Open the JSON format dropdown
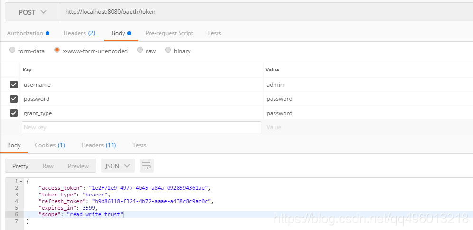This screenshot has height=230, width=473. tap(118, 166)
